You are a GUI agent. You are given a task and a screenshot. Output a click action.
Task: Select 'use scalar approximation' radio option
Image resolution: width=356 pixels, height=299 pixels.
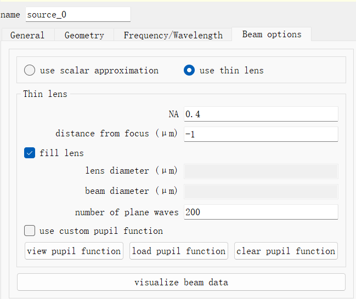tap(30, 71)
